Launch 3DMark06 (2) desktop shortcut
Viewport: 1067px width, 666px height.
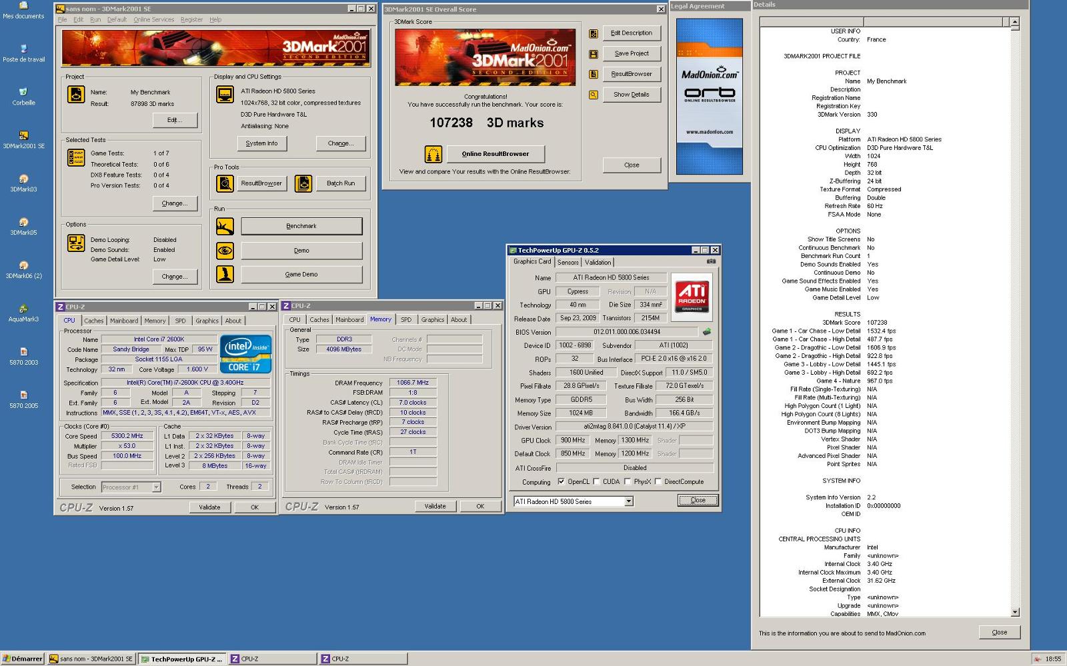23,269
